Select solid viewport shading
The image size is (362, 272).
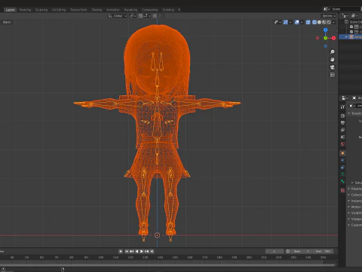click(x=319, y=22)
